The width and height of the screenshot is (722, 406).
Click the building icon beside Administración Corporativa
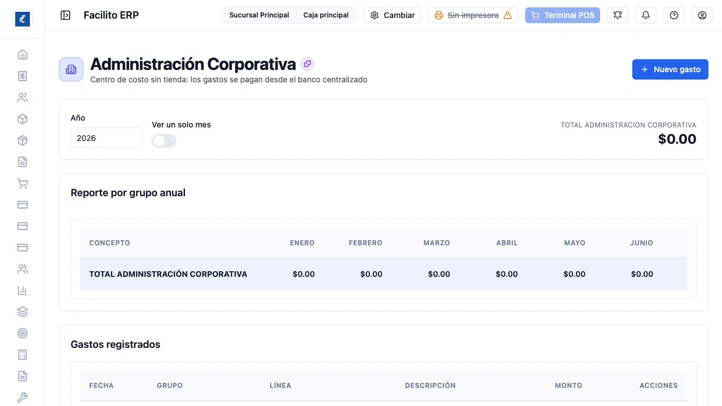coord(71,69)
